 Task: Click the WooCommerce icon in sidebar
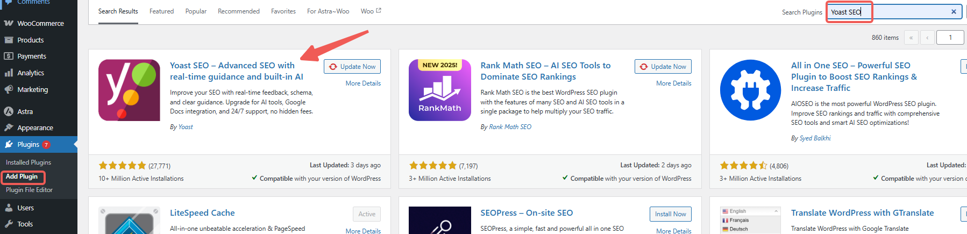[9, 23]
